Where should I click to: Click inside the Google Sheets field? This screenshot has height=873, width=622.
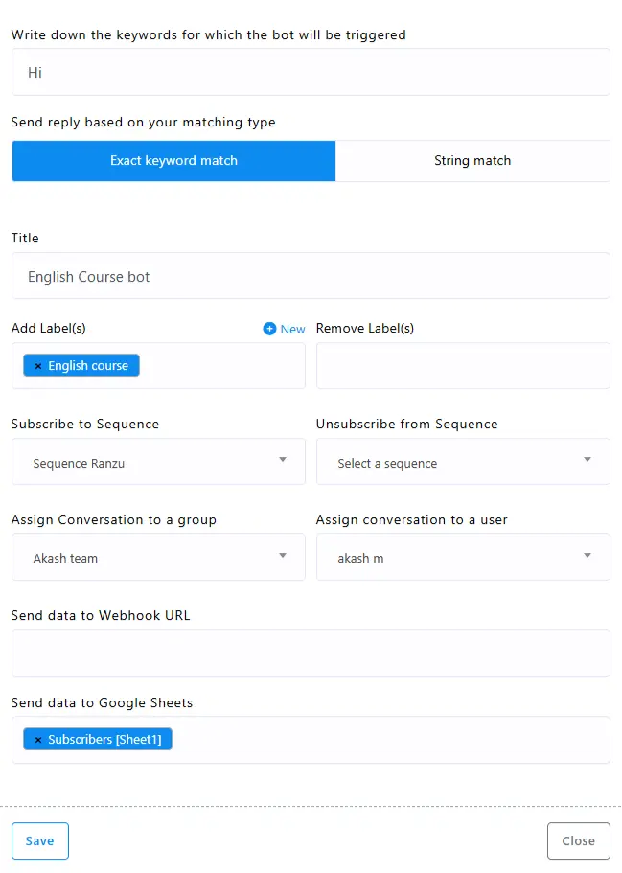point(383,740)
